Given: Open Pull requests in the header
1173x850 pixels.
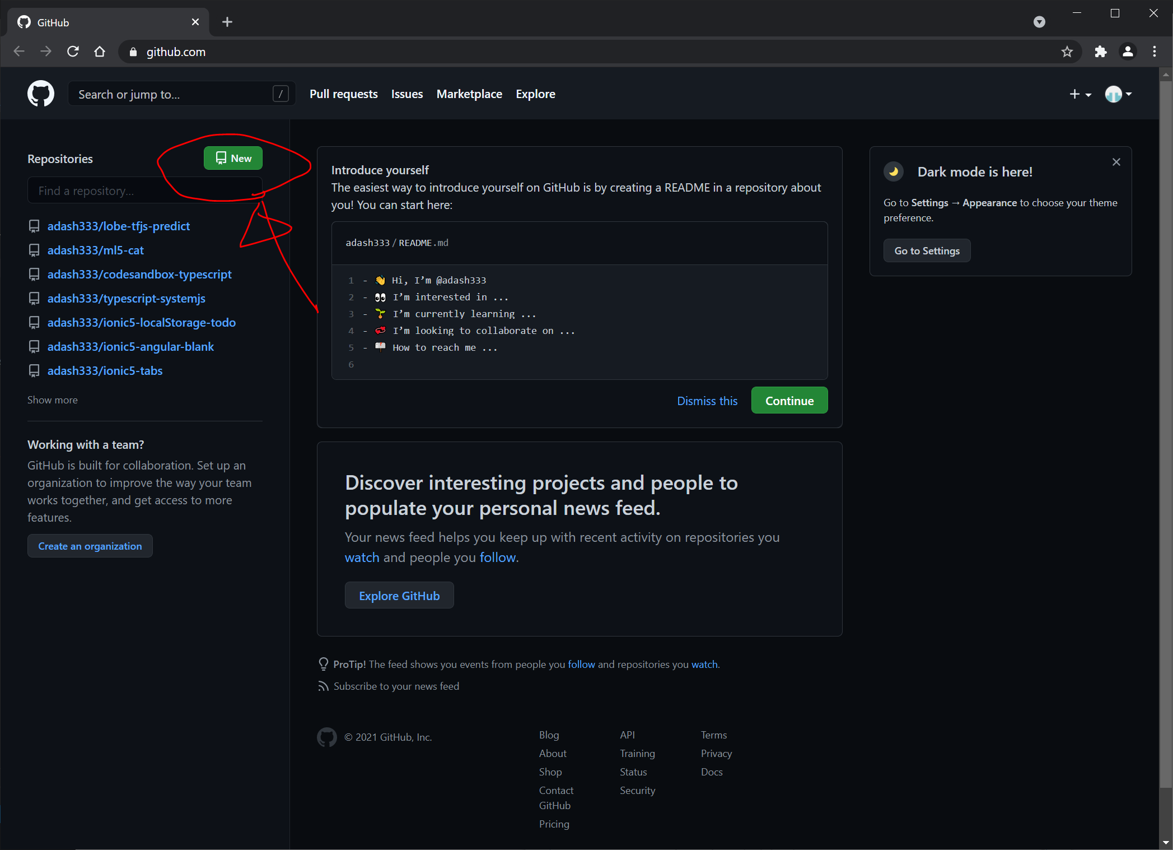Looking at the screenshot, I should click(344, 94).
